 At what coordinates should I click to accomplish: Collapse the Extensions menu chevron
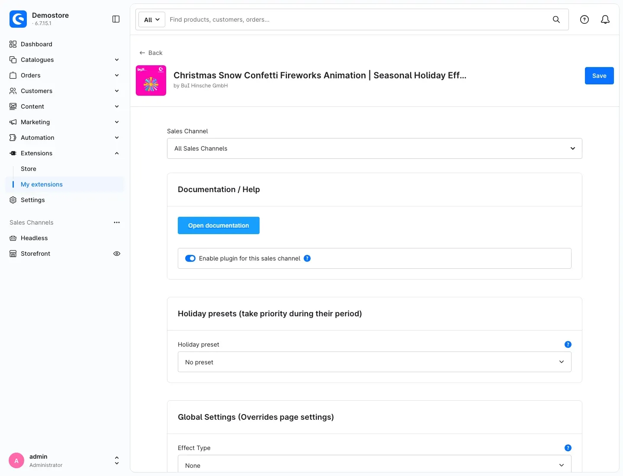coord(117,153)
